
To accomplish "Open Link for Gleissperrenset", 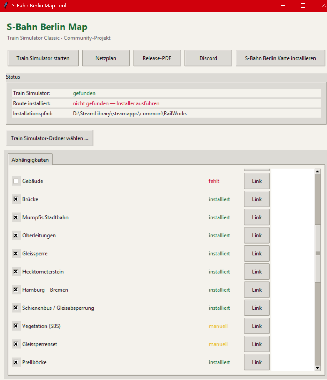I will click(257, 344).
